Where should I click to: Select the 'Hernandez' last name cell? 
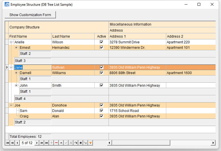tap(73, 48)
